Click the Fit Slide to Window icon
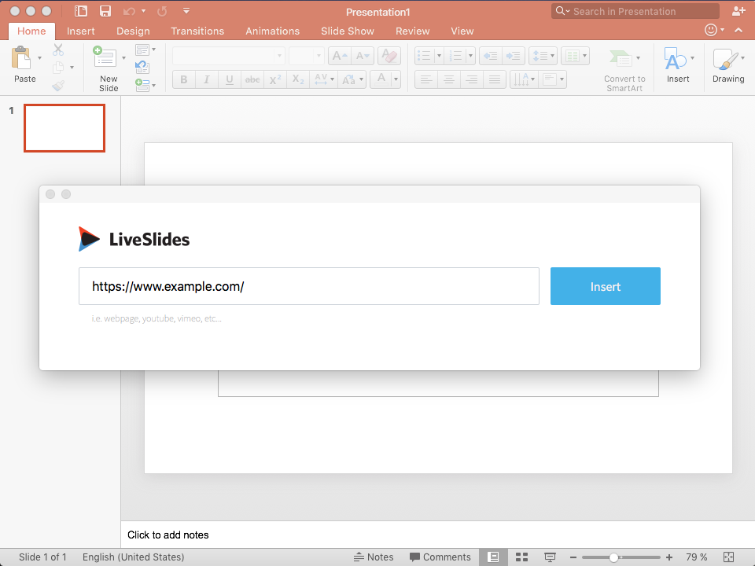 tap(728, 557)
